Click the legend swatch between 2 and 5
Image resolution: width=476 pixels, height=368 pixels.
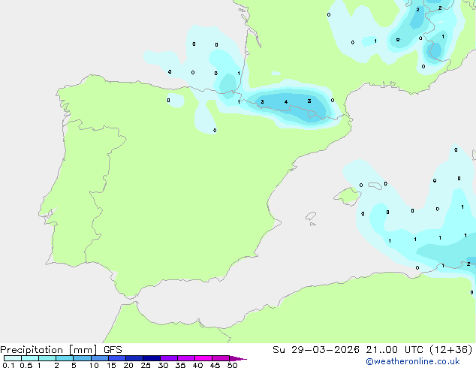(65, 358)
